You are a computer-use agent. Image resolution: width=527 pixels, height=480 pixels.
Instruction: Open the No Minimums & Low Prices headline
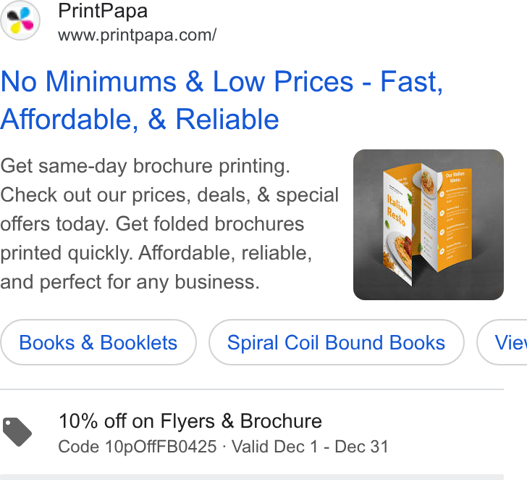click(222, 100)
